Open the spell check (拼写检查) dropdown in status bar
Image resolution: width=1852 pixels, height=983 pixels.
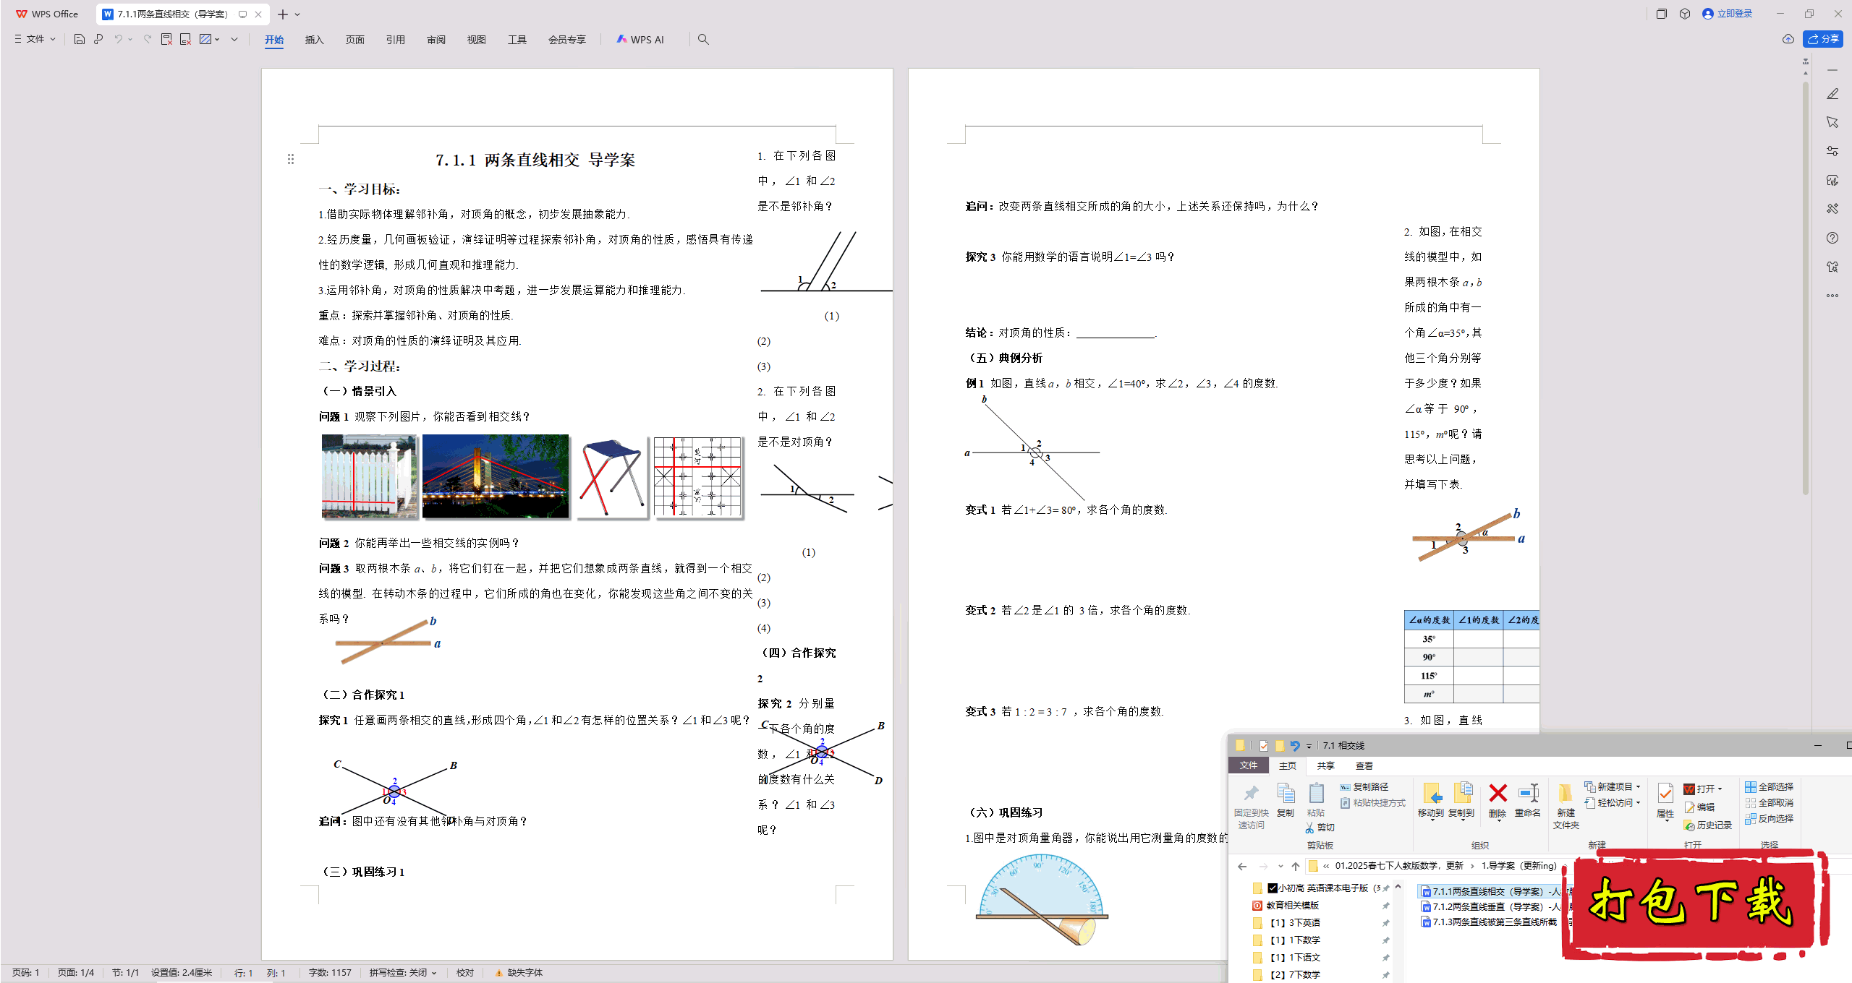click(x=403, y=973)
